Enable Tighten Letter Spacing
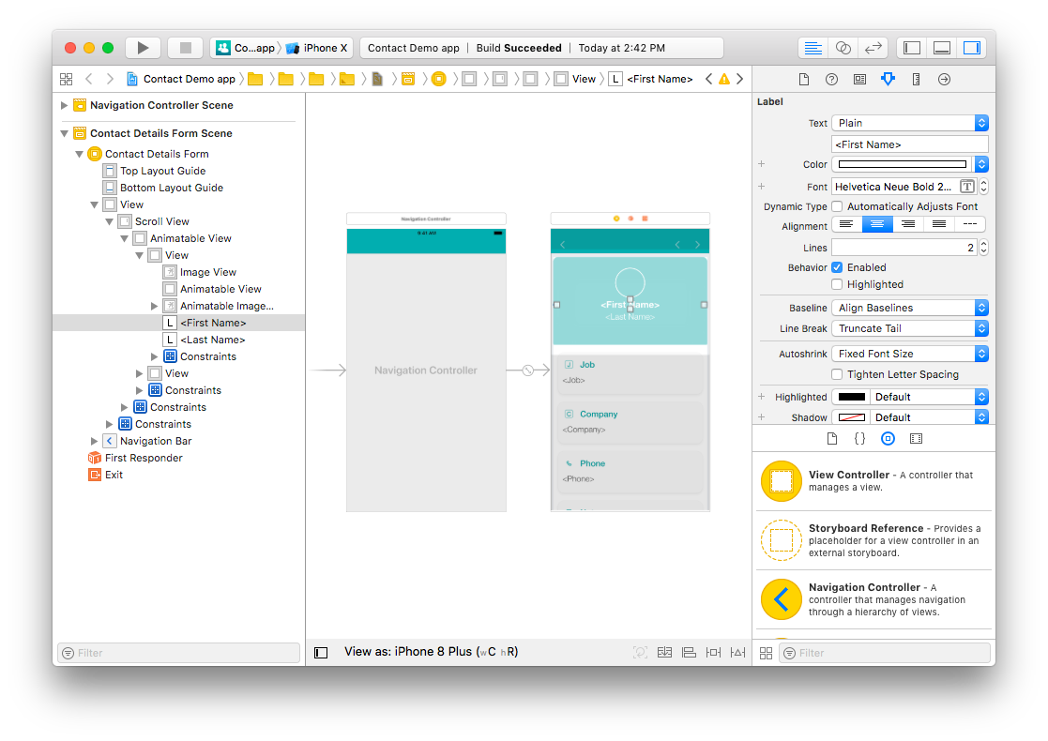This screenshot has width=1048, height=741. 837,374
